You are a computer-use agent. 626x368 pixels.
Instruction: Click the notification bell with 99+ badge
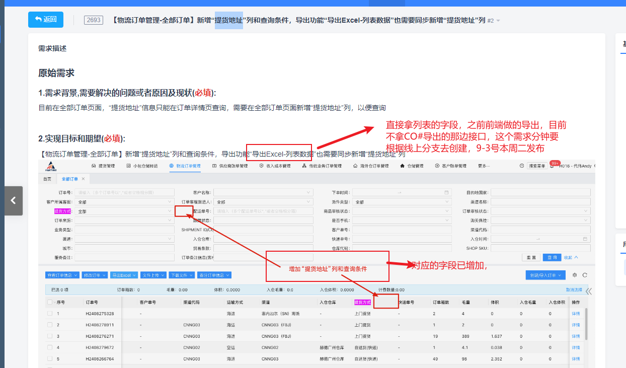554,166
